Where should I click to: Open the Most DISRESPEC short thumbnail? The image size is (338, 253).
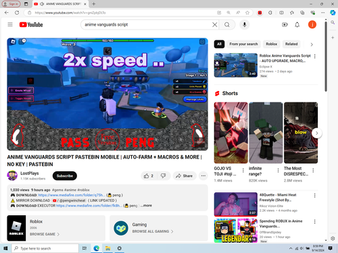pyautogui.click(x=301, y=133)
